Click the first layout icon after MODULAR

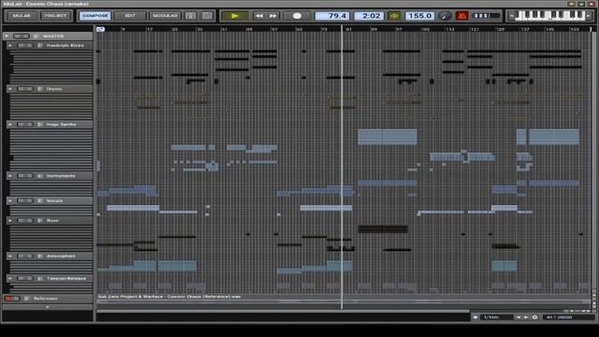click(x=190, y=16)
